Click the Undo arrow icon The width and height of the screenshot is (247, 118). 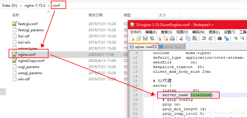tap(204, 38)
